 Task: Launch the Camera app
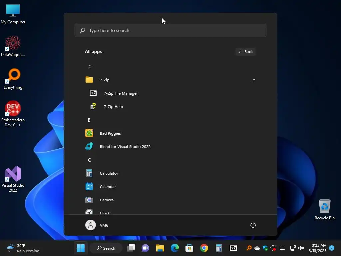pos(170,200)
